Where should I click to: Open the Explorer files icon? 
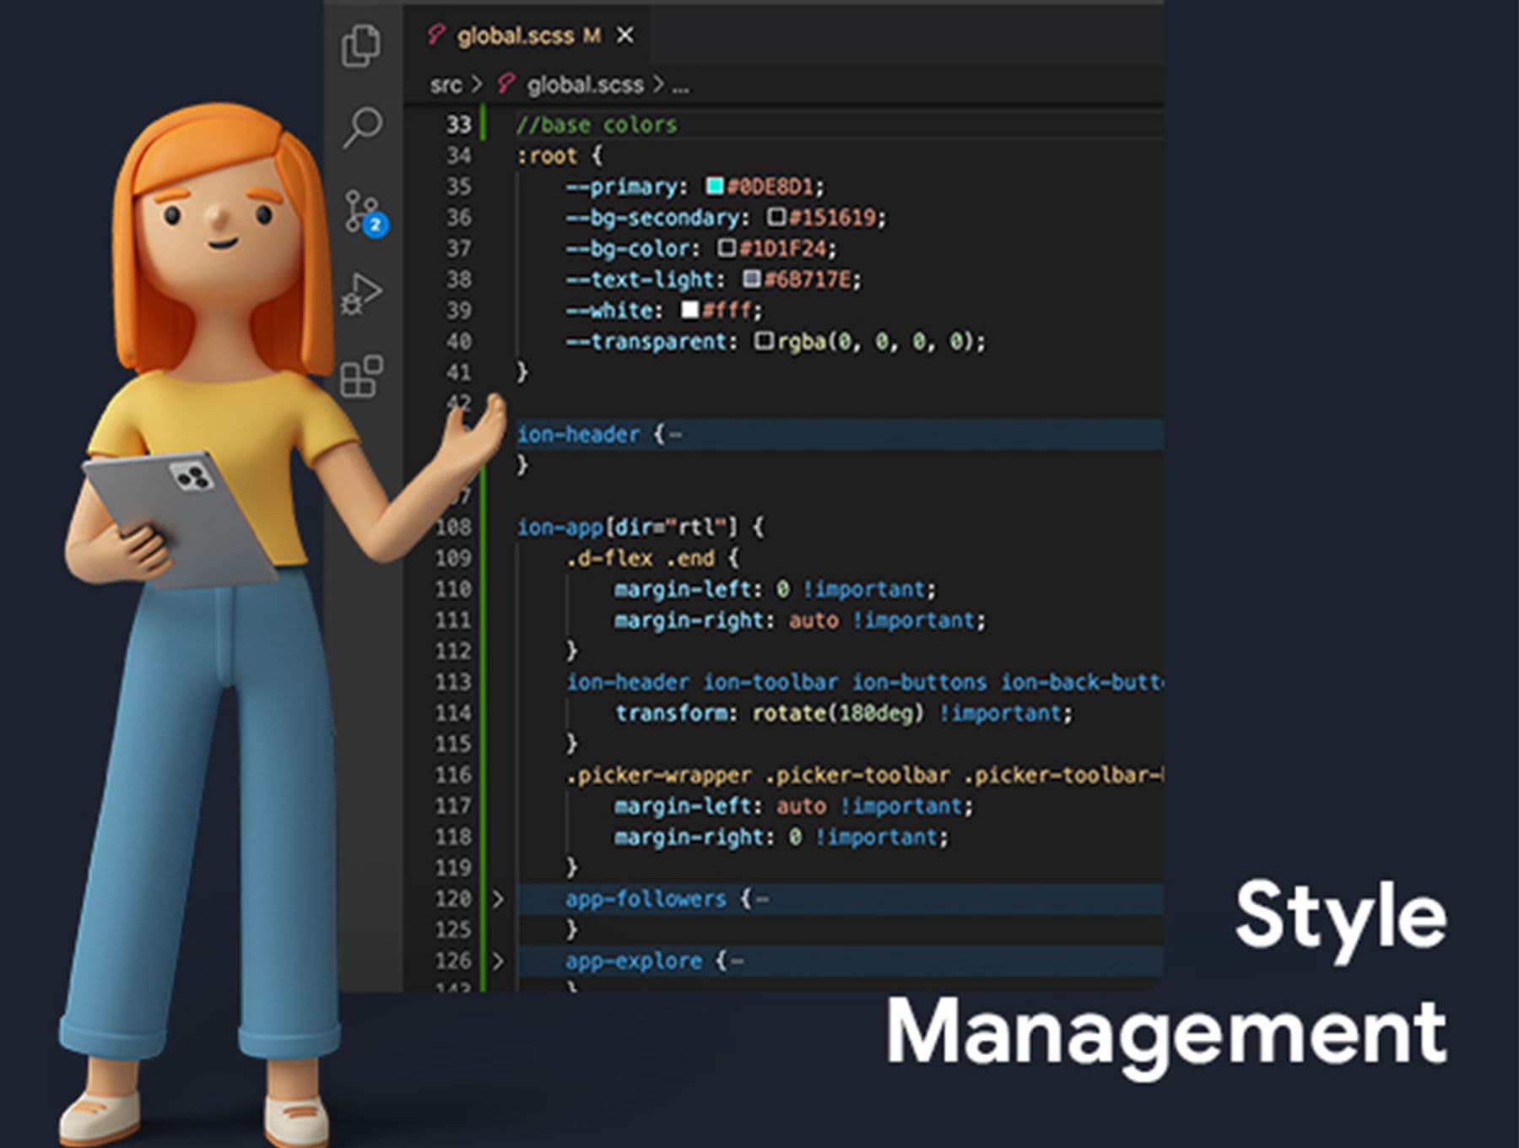[361, 46]
